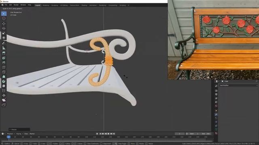Activate the Scale tool in toolbar
Image resolution: width=259 pixels, height=145 pixels.
coord(4,33)
